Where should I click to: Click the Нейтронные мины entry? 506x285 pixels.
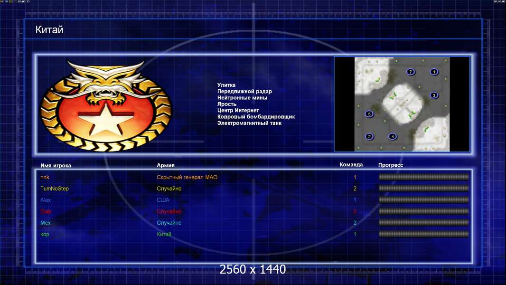pos(243,97)
